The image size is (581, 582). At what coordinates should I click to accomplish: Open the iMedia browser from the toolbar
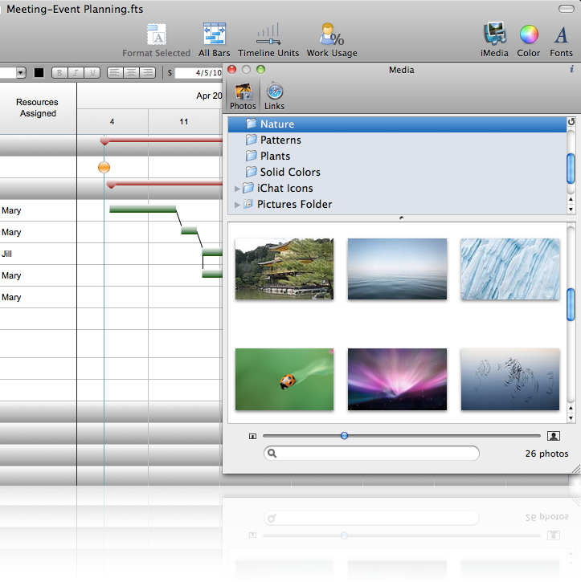click(494, 36)
